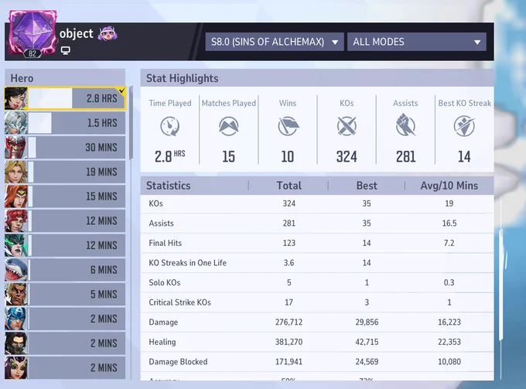Select the hero row with 15 MINS

click(65, 196)
